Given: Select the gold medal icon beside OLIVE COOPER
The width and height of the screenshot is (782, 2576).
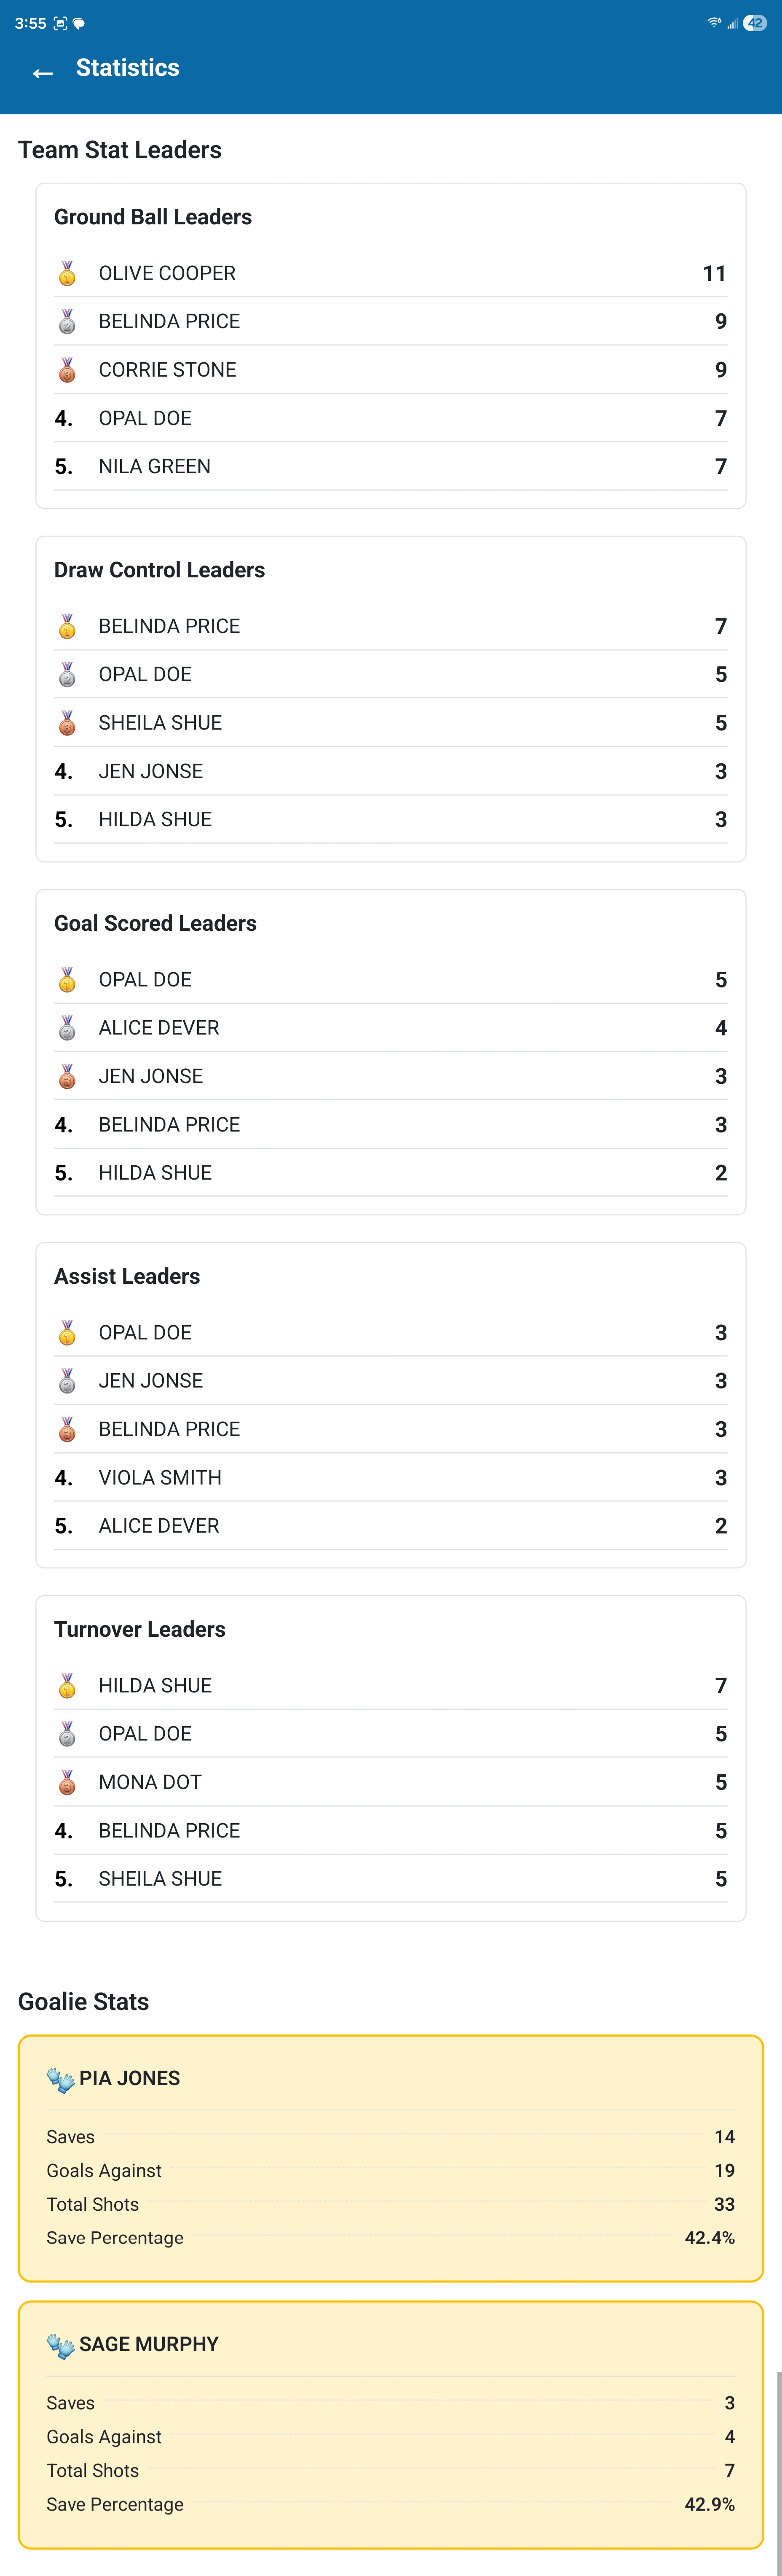Looking at the screenshot, I should click(66, 273).
